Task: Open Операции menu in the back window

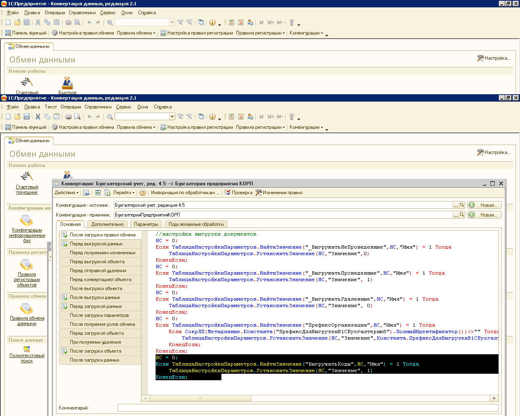Action: pyautogui.click(x=55, y=13)
